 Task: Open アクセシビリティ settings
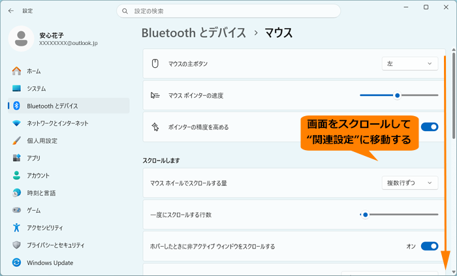(69, 227)
